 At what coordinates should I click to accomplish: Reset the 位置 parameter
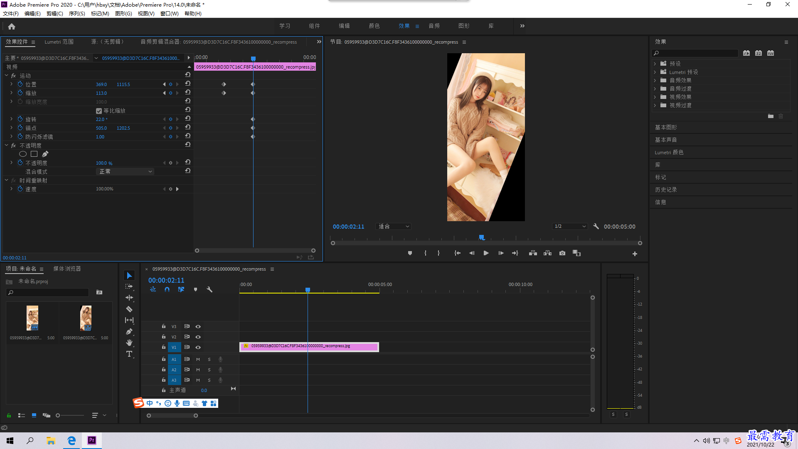coord(188,84)
